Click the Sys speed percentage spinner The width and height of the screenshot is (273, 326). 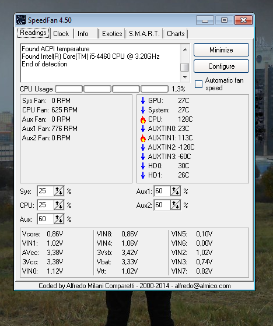[x=59, y=191]
